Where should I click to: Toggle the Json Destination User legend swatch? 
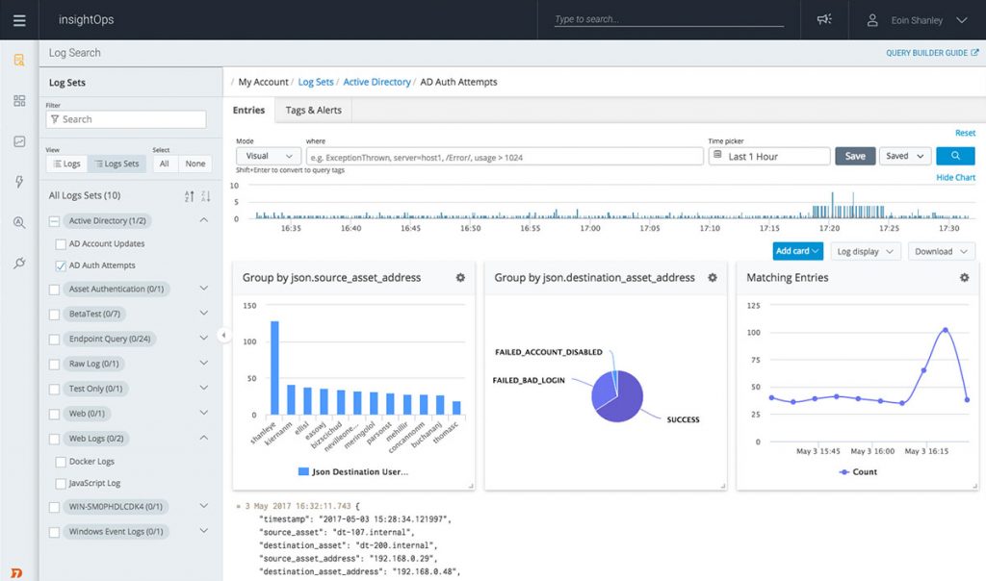[x=303, y=471]
